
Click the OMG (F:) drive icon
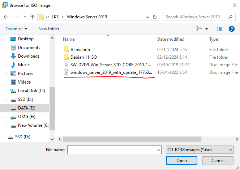point(13,118)
